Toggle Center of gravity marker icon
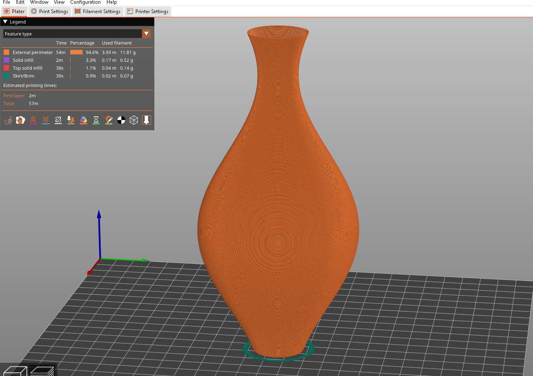Viewport: 533px width, 376px height. (x=121, y=120)
